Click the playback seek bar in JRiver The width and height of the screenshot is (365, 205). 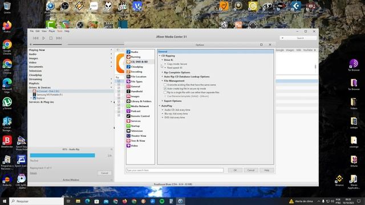[x=96, y=44]
